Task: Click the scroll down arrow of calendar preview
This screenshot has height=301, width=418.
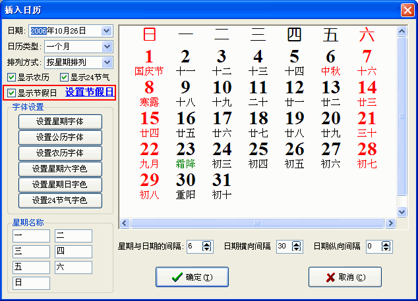Action: [402, 212]
